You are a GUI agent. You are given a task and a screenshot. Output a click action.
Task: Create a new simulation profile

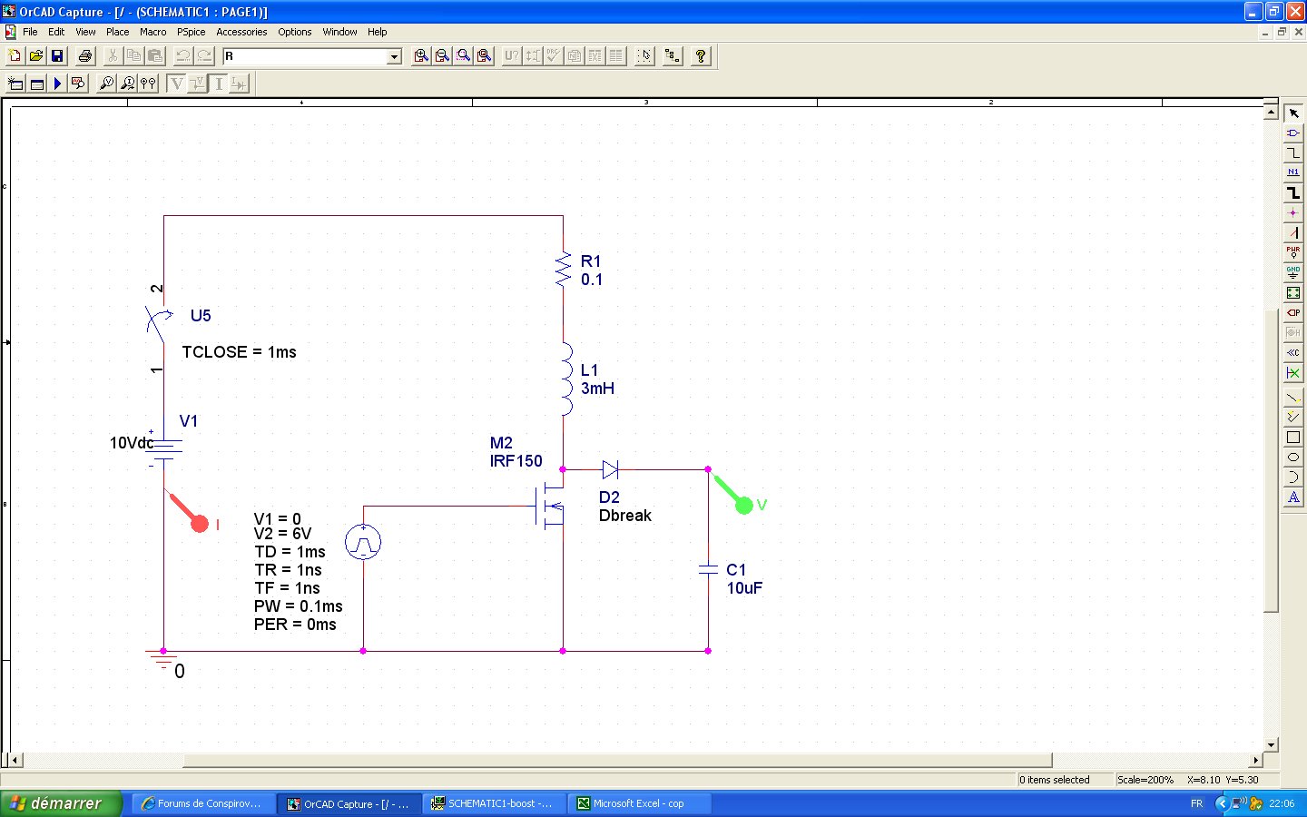(x=15, y=84)
